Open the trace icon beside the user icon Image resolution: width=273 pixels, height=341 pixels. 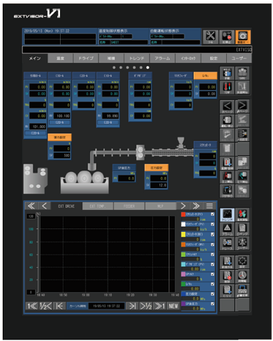point(227,244)
